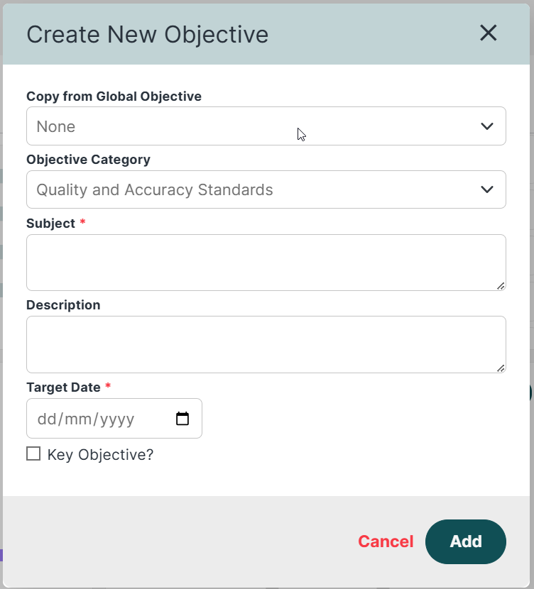Focus the Subject text area
This screenshot has height=589, width=534.
click(266, 263)
